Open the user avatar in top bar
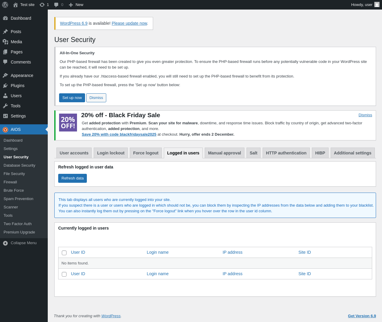The width and height of the screenshot is (382, 322). click(x=377, y=5)
